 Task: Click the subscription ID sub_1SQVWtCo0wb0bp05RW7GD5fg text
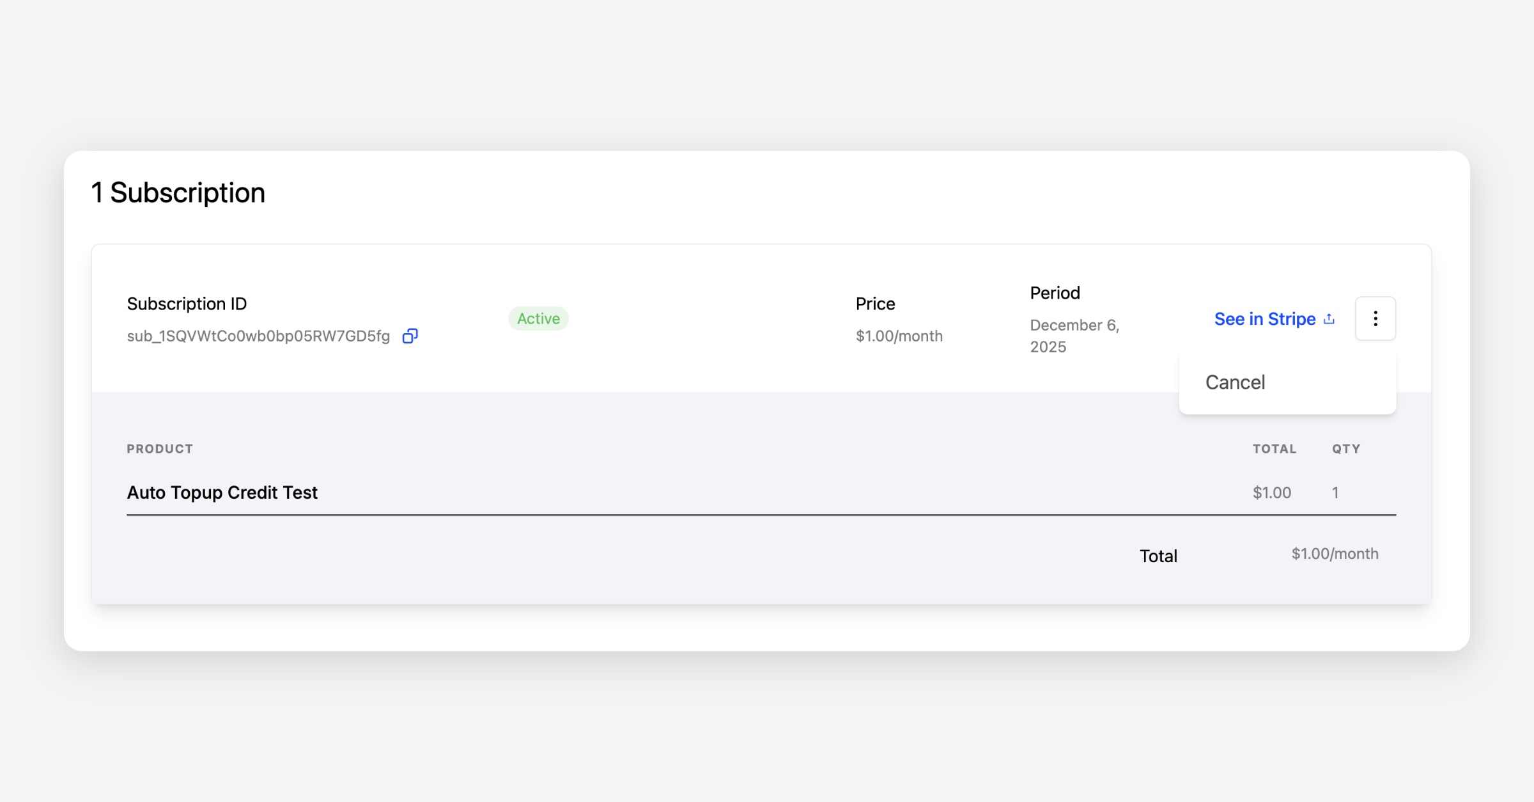tap(258, 336)
